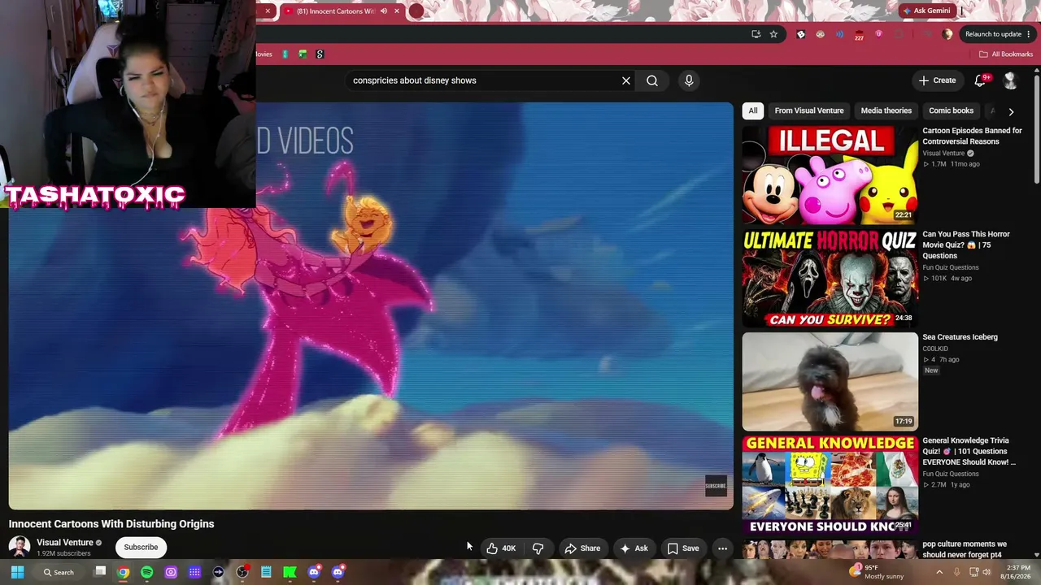The width and height of the screenshot is (1041, 585).
Task: Open the Visual Venture channel name link
Action: (65, 542)
